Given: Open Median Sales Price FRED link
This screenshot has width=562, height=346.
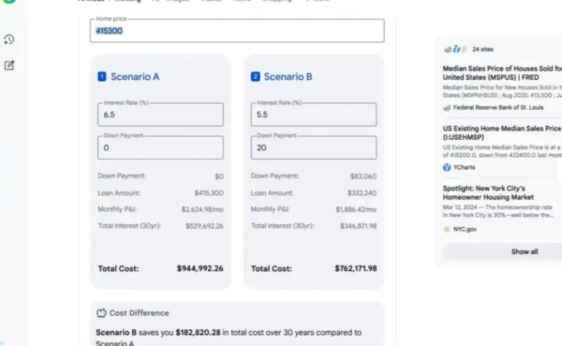Looking at the screenshot, I should coord(502,73).
